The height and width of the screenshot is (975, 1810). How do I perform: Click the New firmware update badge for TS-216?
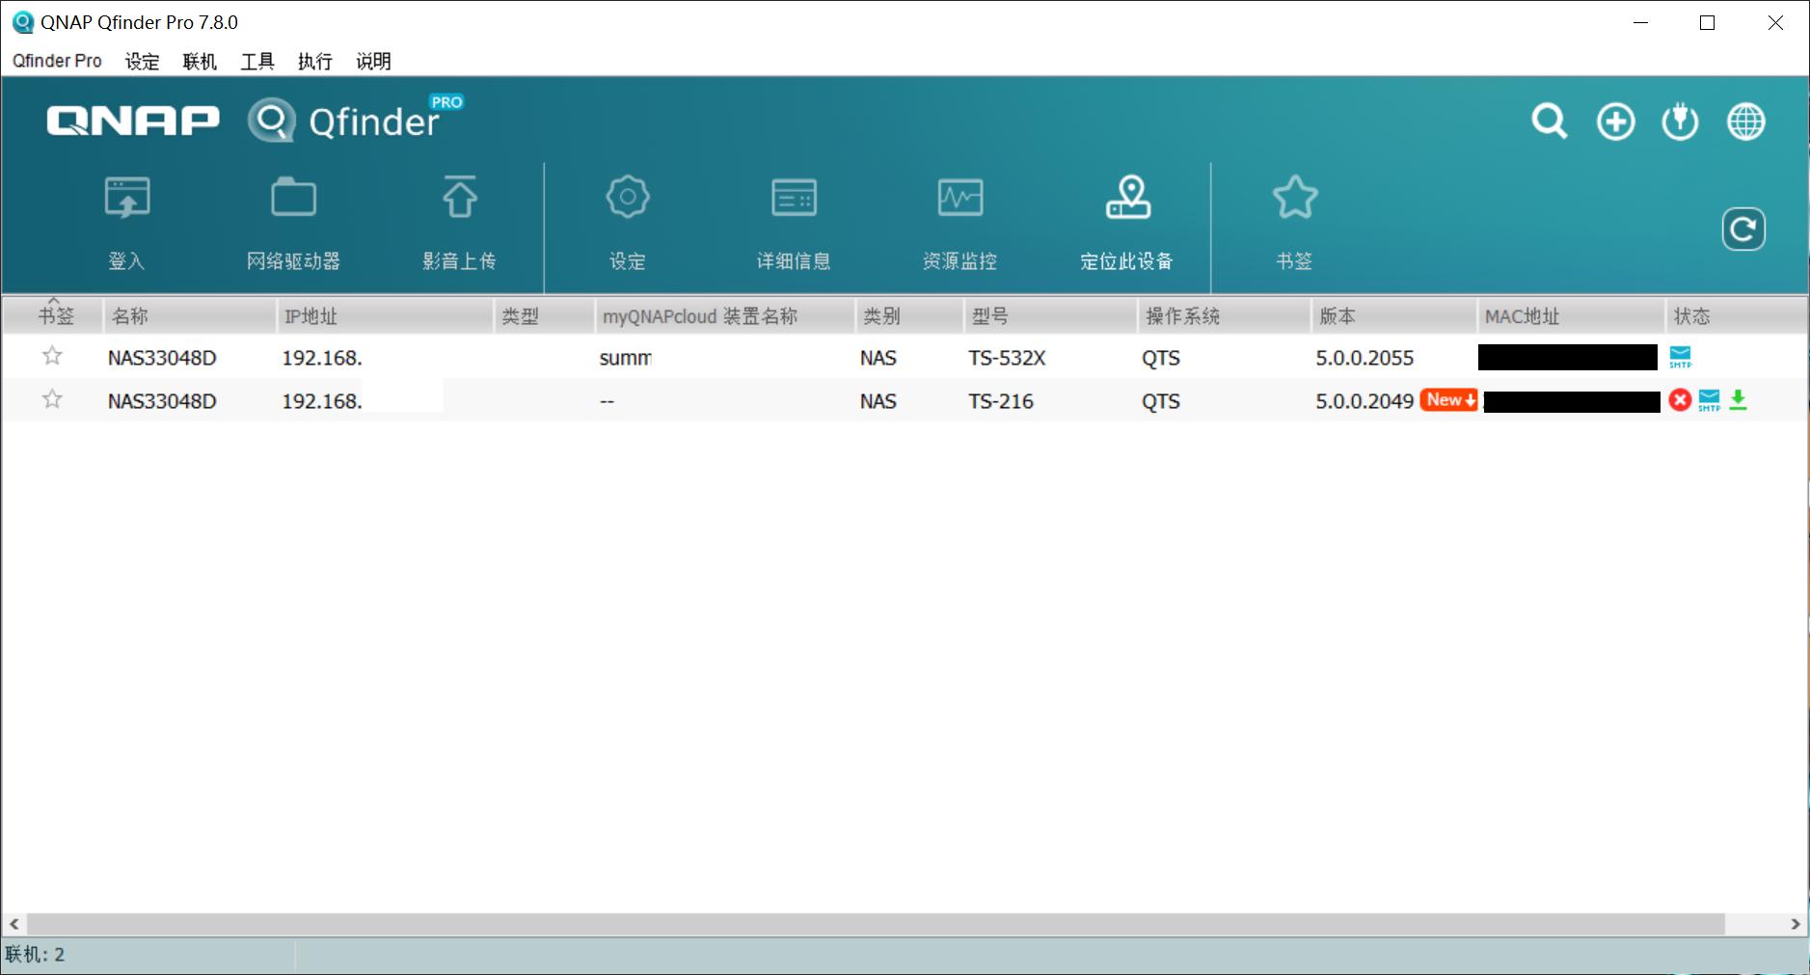(1447, 399)
